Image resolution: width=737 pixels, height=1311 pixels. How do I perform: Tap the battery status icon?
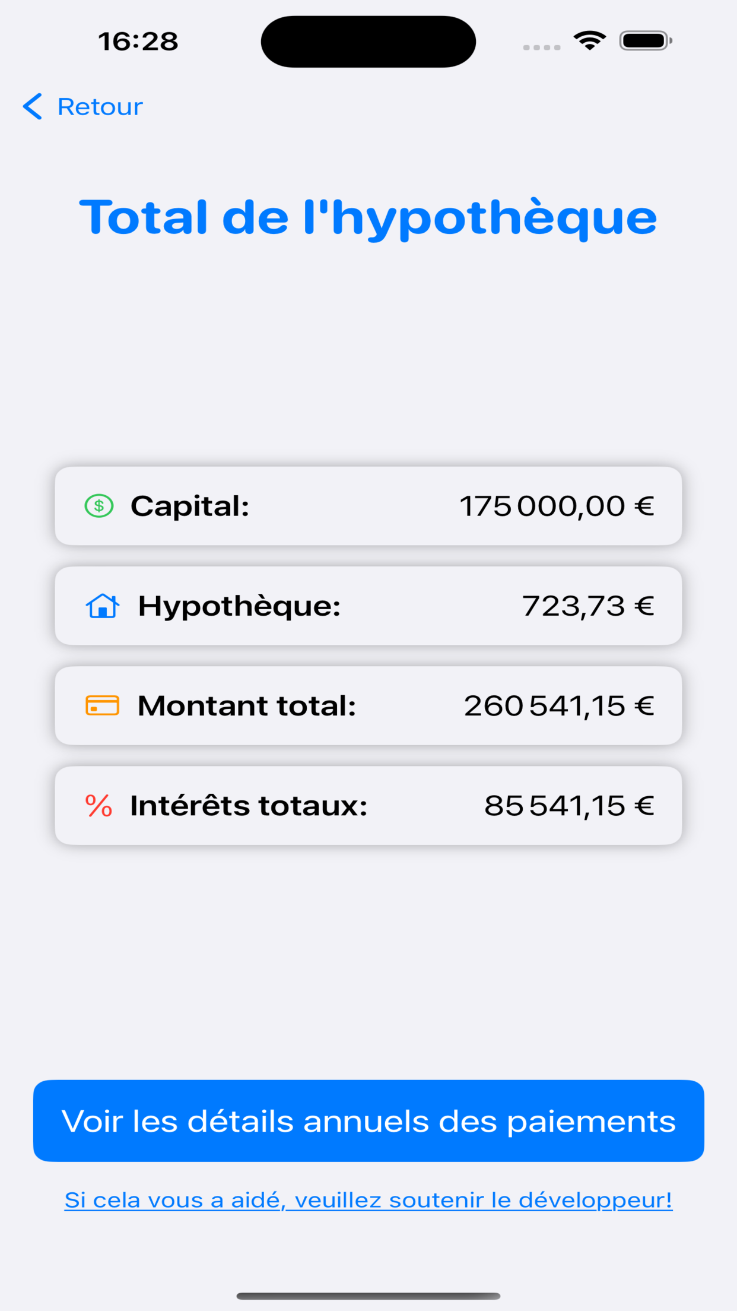646,41
